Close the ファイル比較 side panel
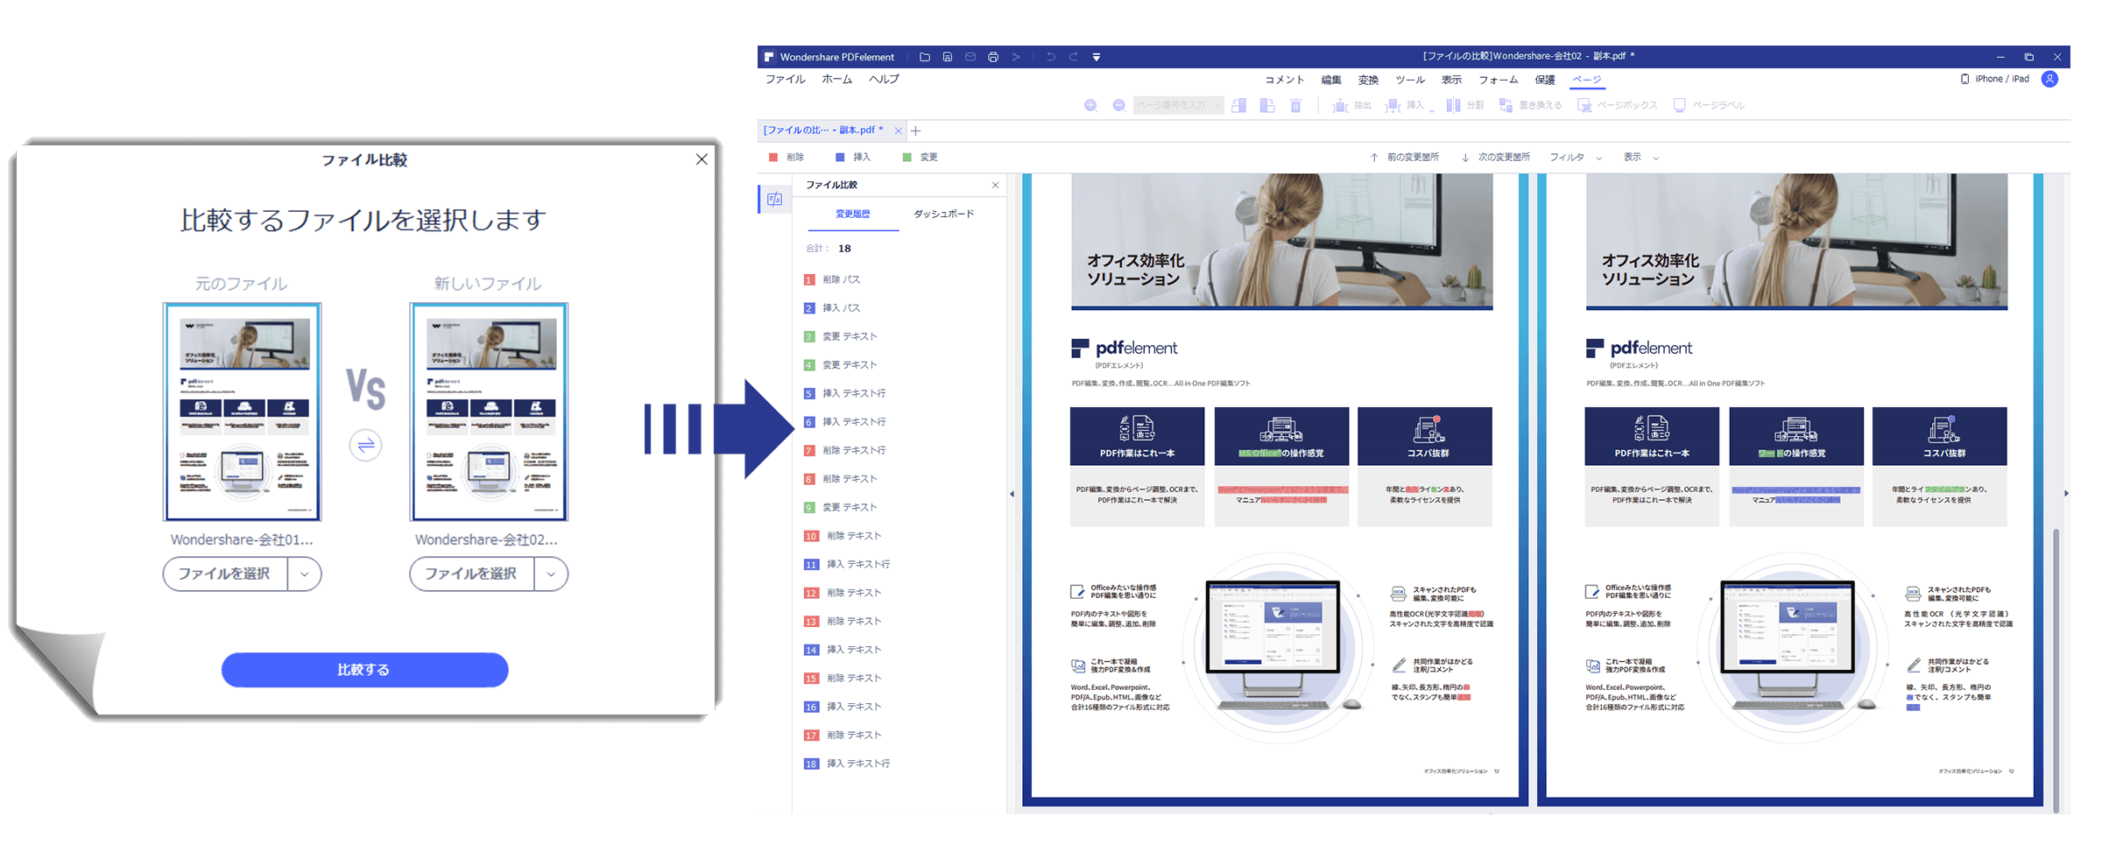The width and height of the screenshot is (2102, 859). [995, 185]
